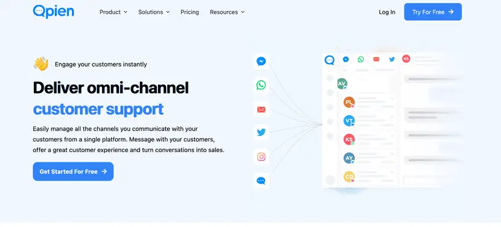Image resolution: width=501 pixels, height=227 pixels.
Task: Click the blue live chat channel icon
Action: [x=261, y=181]
